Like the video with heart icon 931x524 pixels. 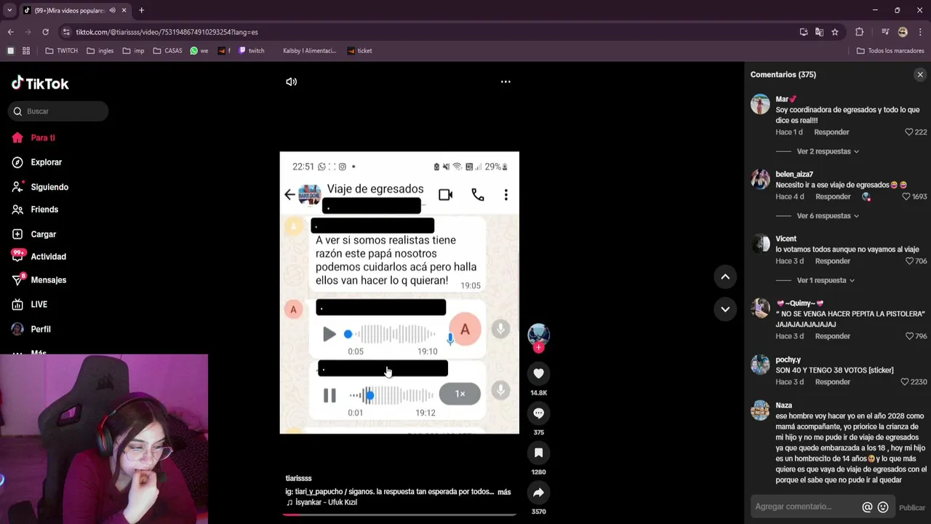coord(538,373)
